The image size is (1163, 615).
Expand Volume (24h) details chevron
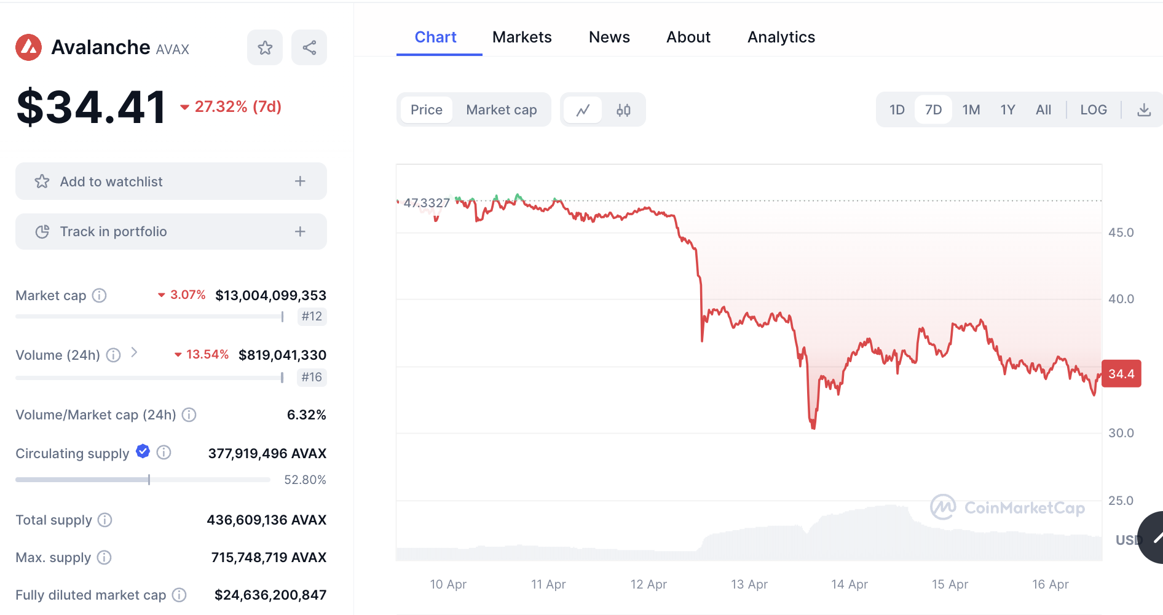tap(134, 352)
